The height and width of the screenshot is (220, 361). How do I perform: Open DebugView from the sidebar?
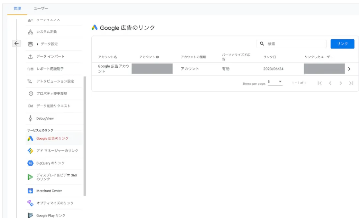[x=45, y=118]
